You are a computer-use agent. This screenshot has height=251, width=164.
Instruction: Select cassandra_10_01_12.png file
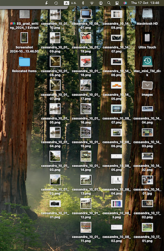[86, 204]
